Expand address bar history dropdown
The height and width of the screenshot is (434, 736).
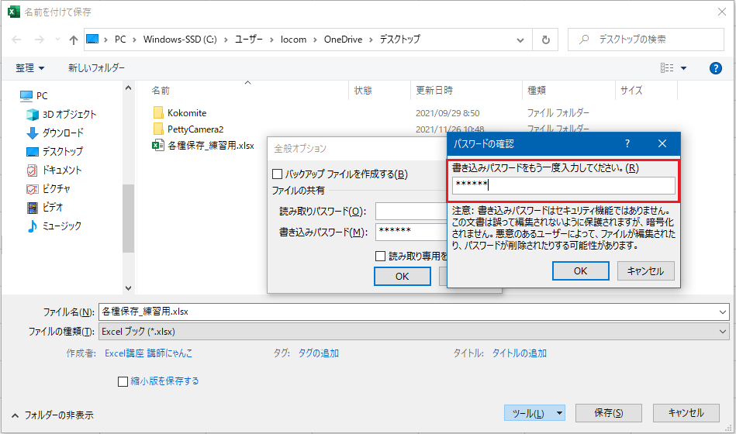[520, 40]
